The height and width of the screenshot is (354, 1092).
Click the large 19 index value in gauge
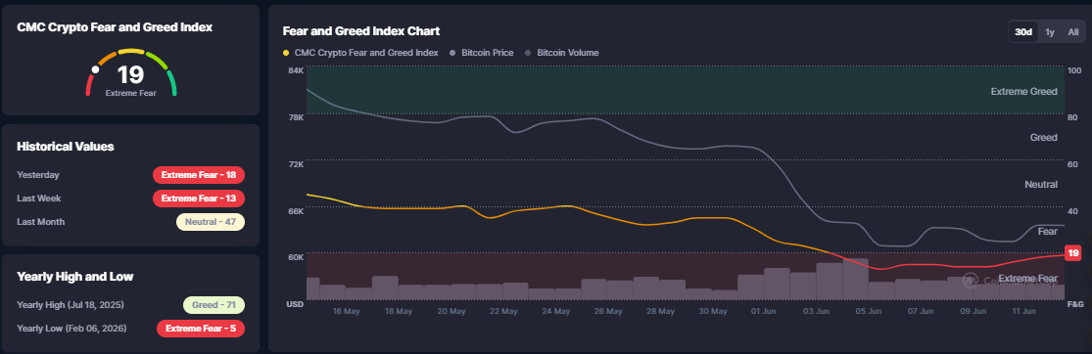[130, 74]
